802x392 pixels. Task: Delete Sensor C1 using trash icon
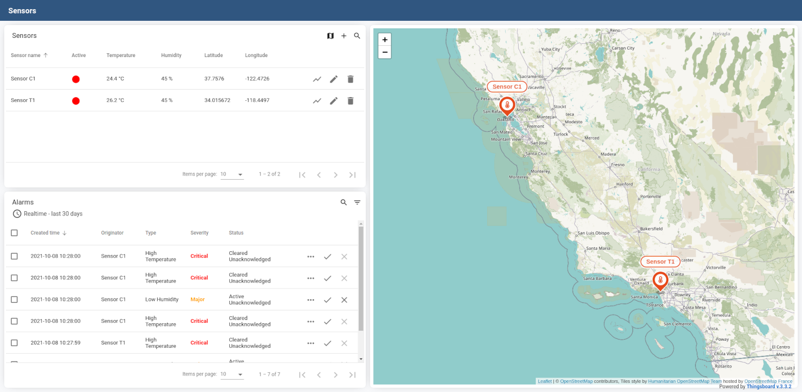(x=350, y=79)
